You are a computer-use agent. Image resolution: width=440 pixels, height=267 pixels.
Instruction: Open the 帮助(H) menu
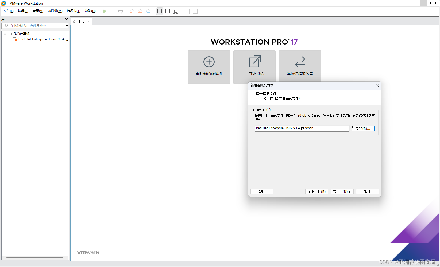coord(90,11)
